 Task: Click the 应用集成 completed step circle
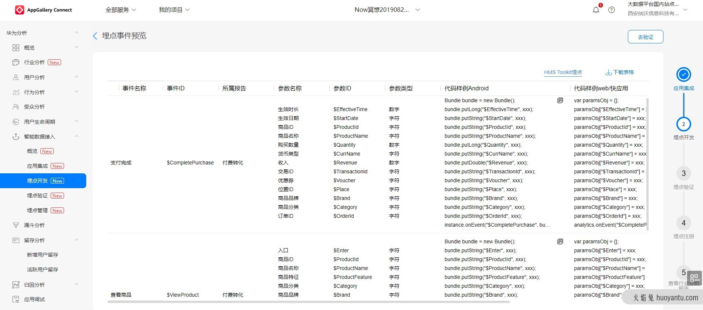click(x=683, y=74)
